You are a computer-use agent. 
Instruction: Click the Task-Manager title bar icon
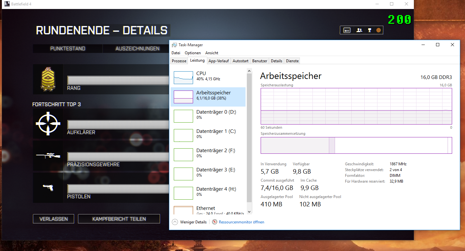[x=174, y=45]
